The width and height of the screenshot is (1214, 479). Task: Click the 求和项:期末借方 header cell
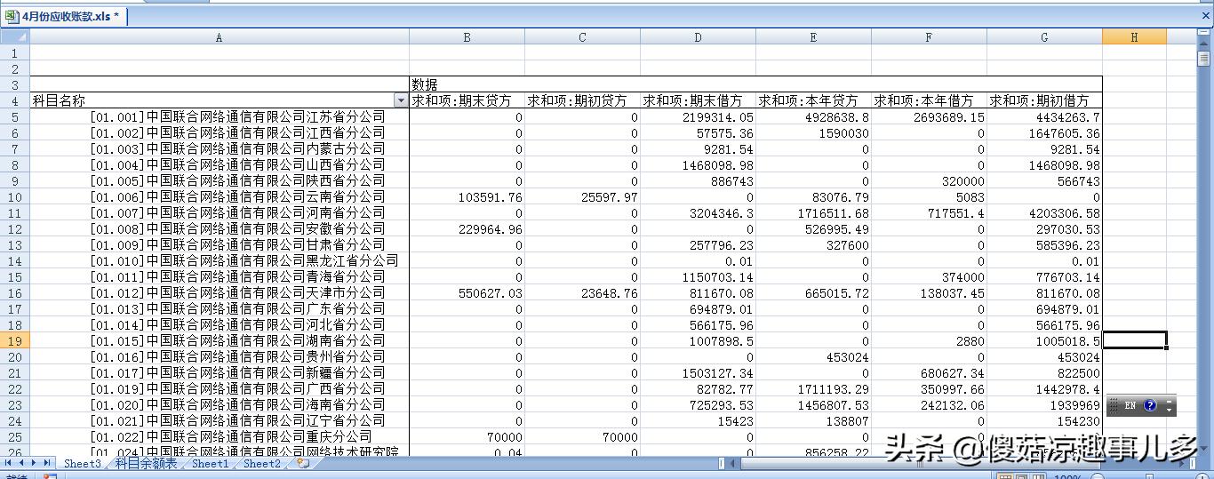click(x=698, y=100)
